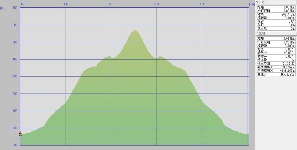
Task: Click the 勾配 row showing 0.0%
Action: [276, 25]
